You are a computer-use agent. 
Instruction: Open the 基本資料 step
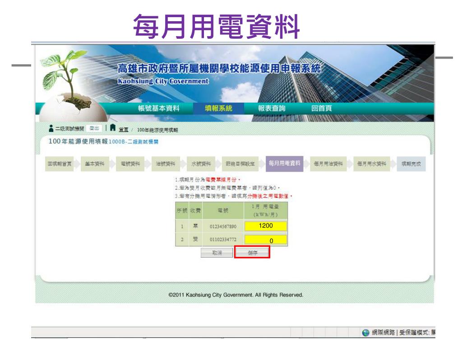pyautogui.click(x=95, y=164)
